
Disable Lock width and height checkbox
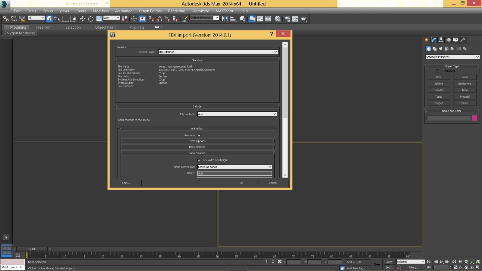(199, 160)
